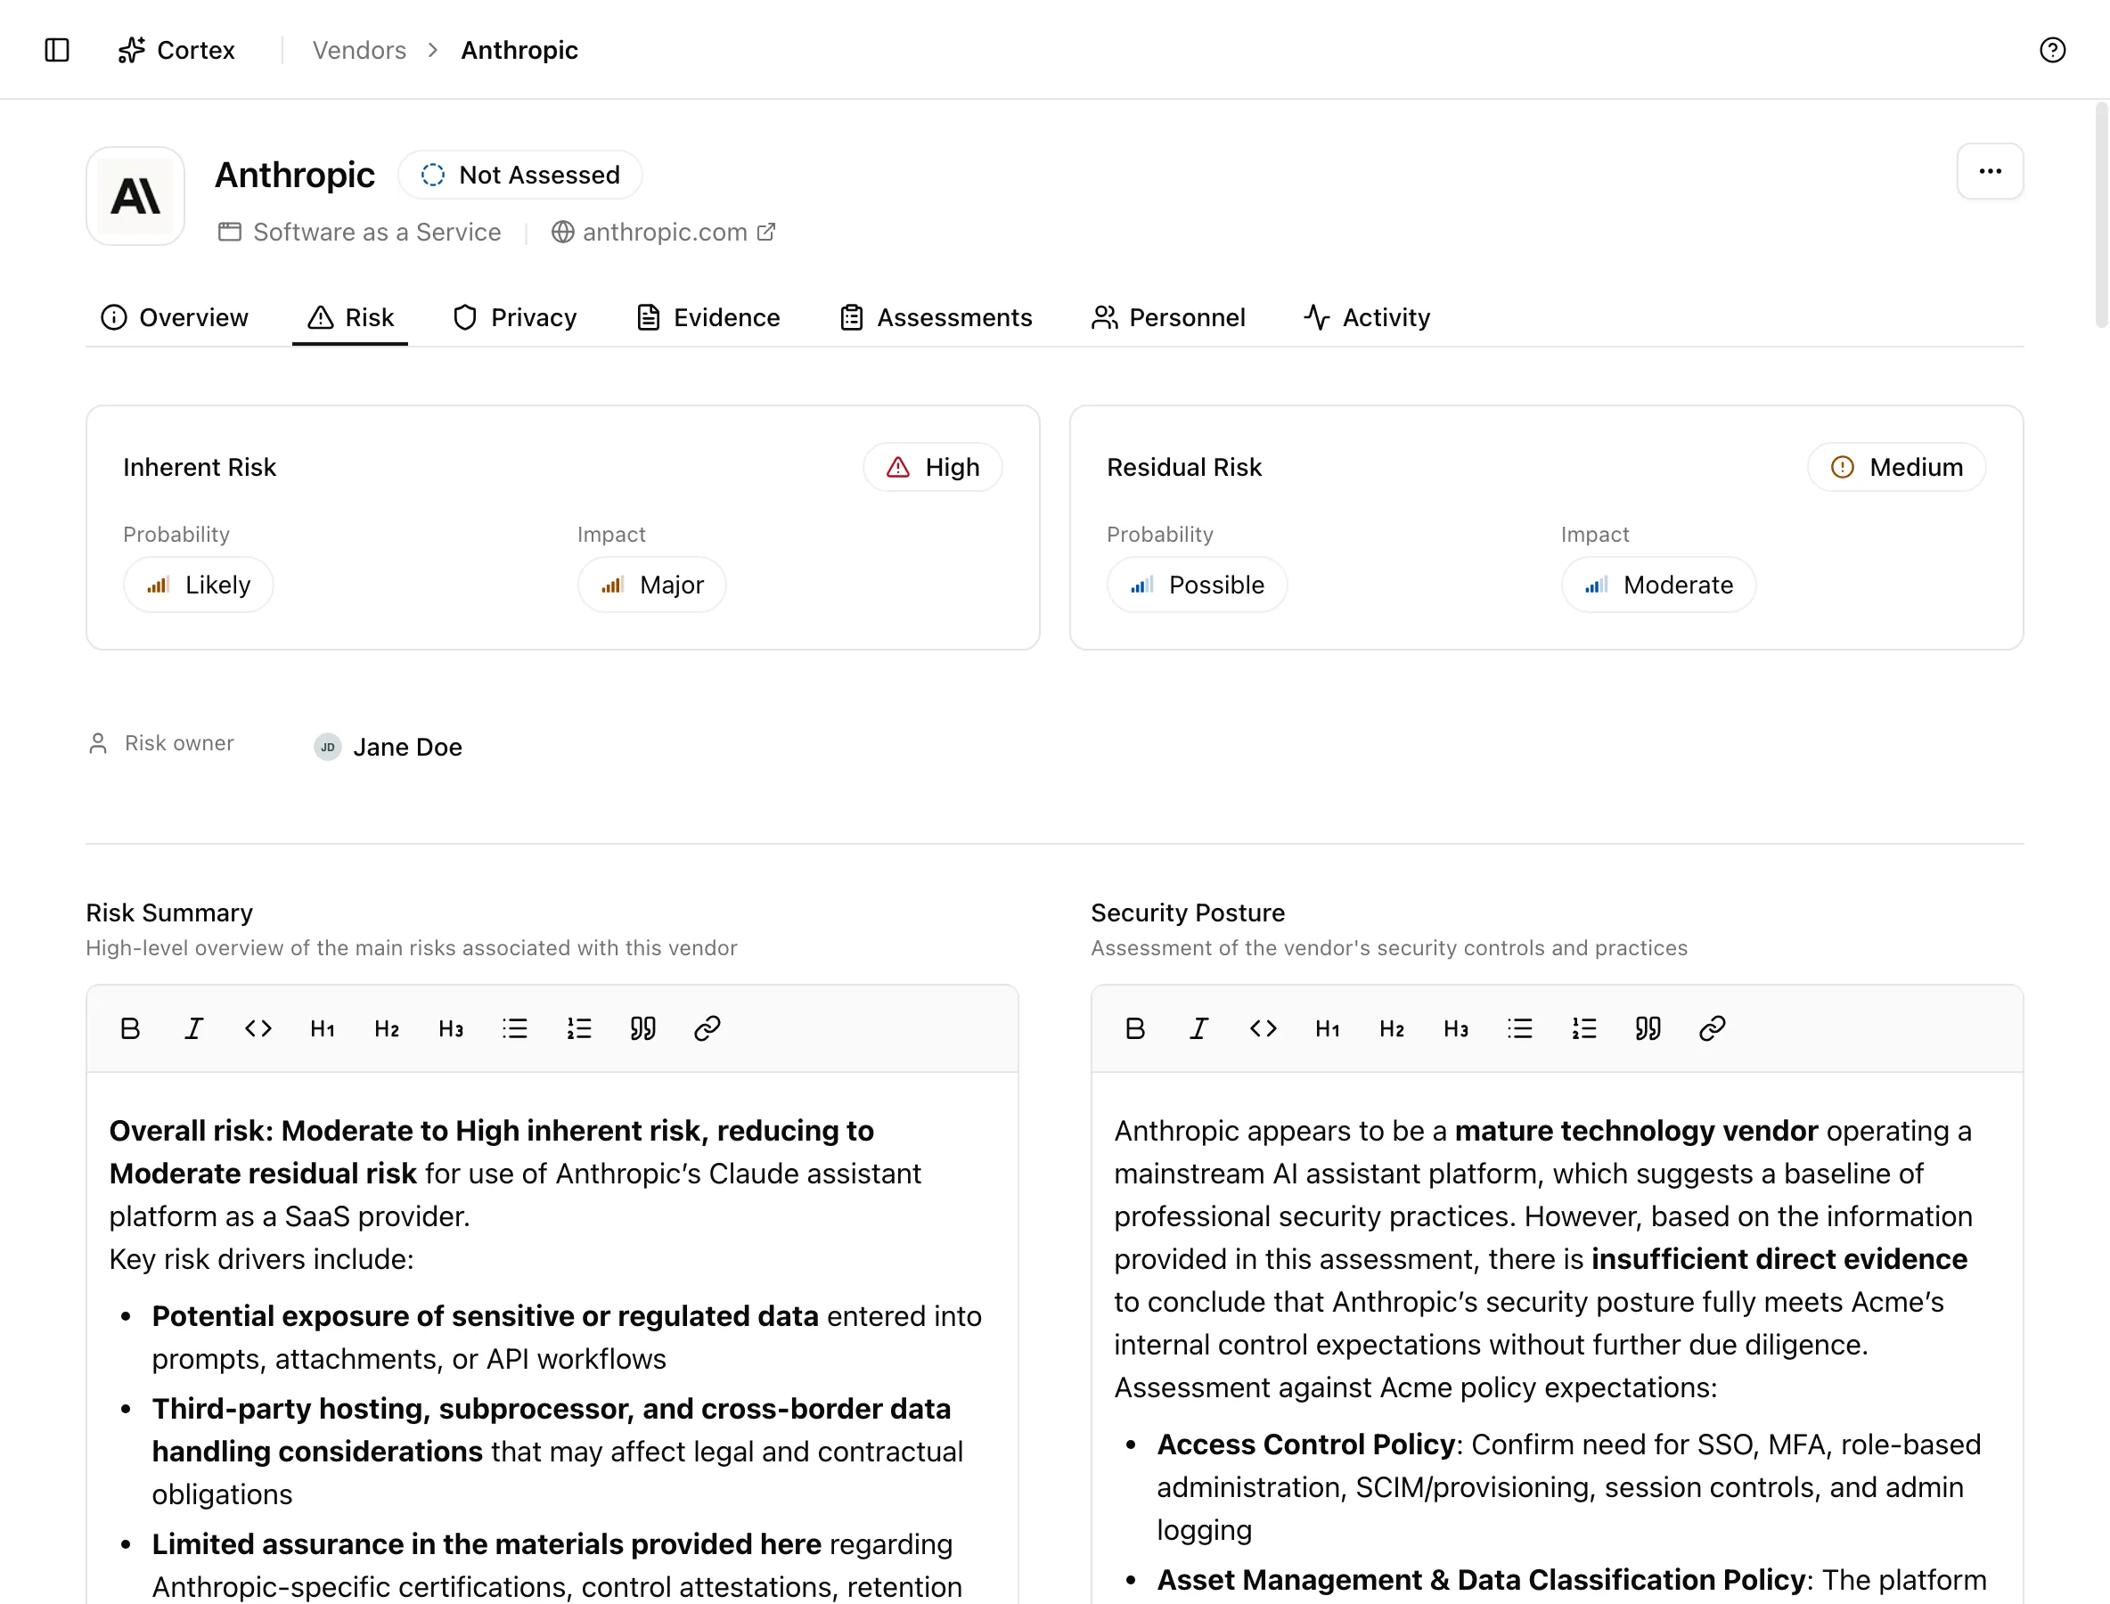Select the Risk tab
This screenshot has height=1604, width=2110.
click(350, 317)
